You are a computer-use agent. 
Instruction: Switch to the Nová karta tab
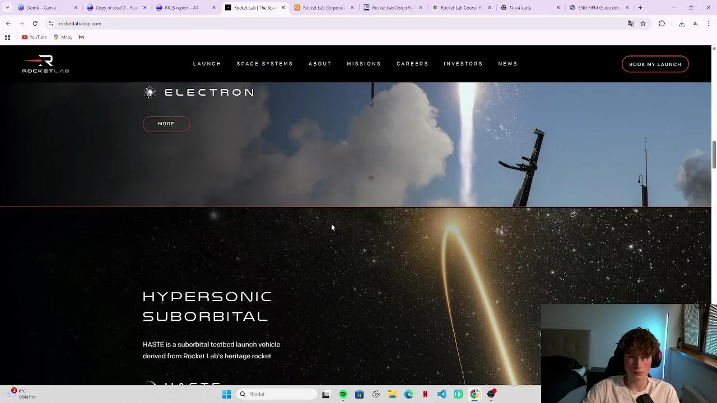[530, 8]
